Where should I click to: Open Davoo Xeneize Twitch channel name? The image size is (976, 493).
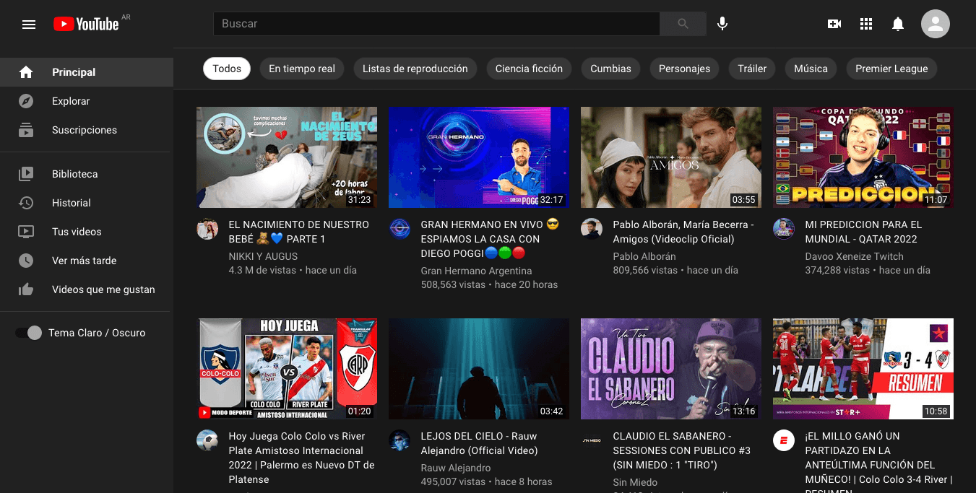855,256
